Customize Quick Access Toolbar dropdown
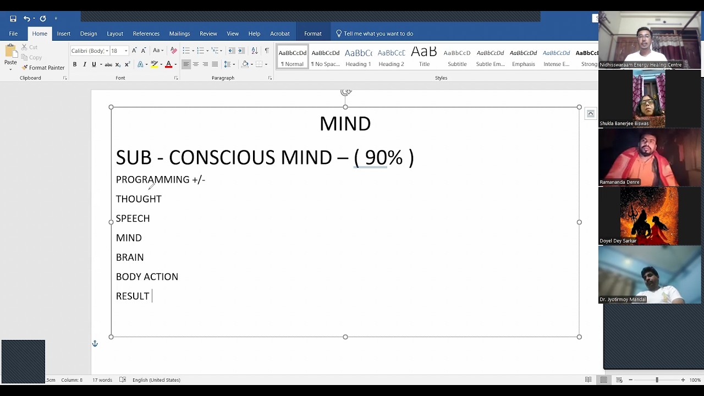This screenshot has width=704, height=396. pyautogui.click(x=56, y=18)
